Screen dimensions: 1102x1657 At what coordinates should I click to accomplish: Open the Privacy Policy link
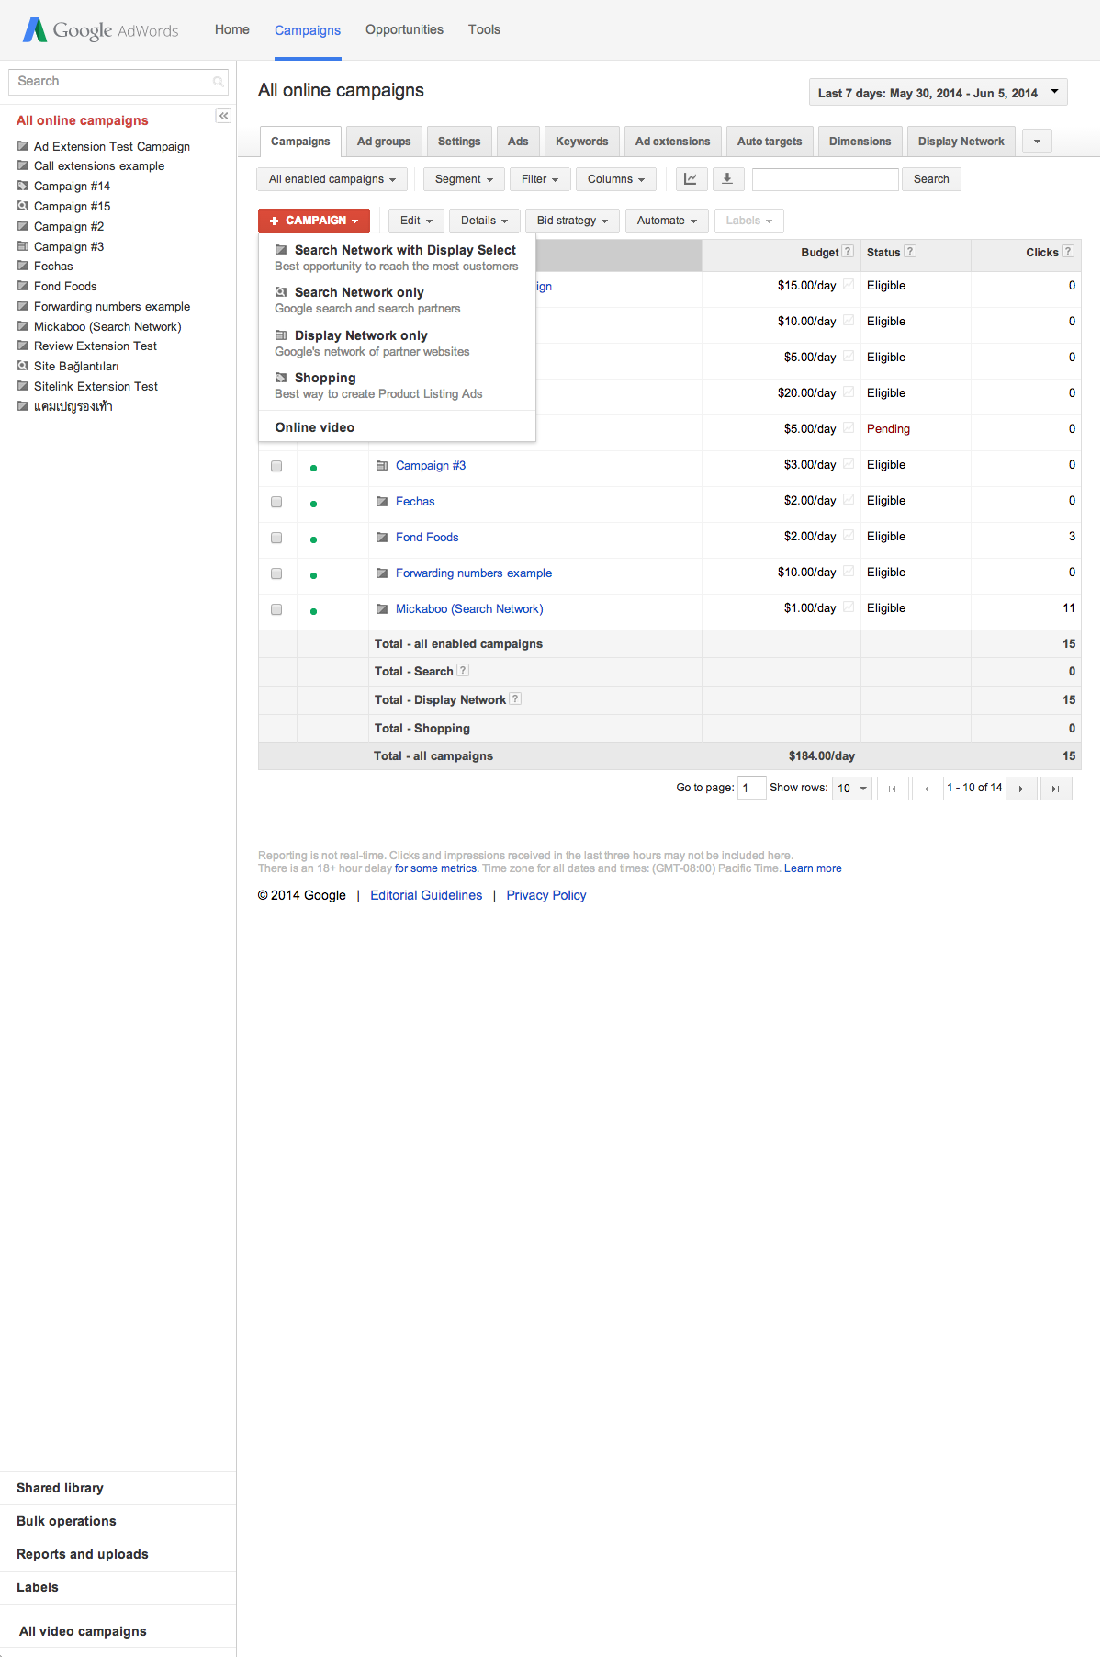tap(546, 895)
